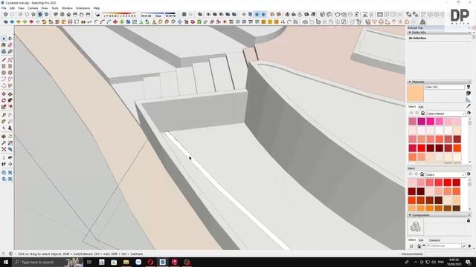Pick the Scale tool
Screen dimensions: 476x267
click(x=4, y=107)
